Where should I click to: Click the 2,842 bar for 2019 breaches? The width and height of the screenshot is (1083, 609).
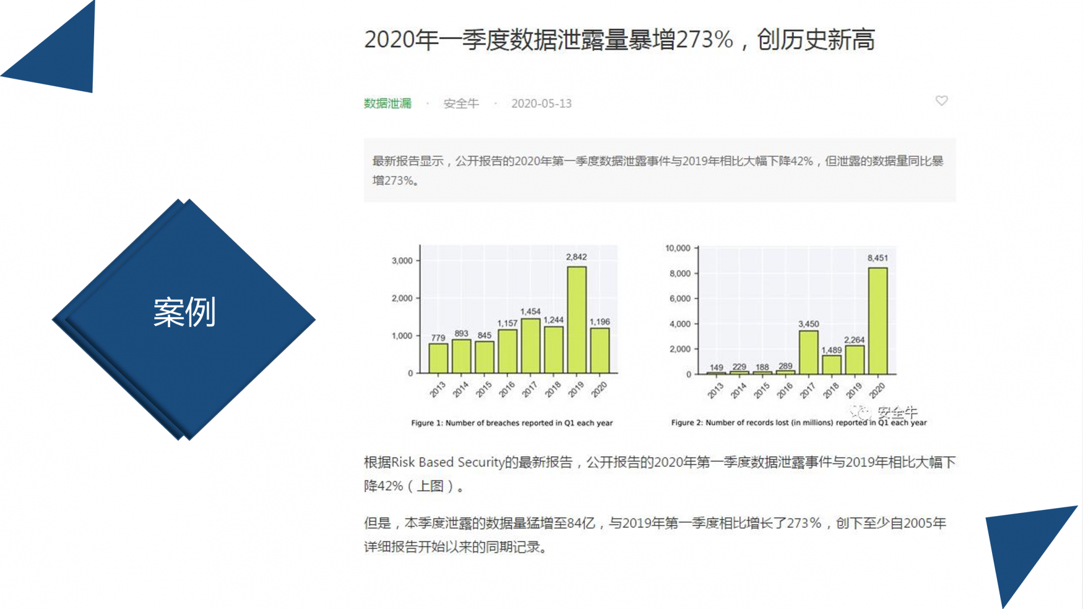[576, 320]
